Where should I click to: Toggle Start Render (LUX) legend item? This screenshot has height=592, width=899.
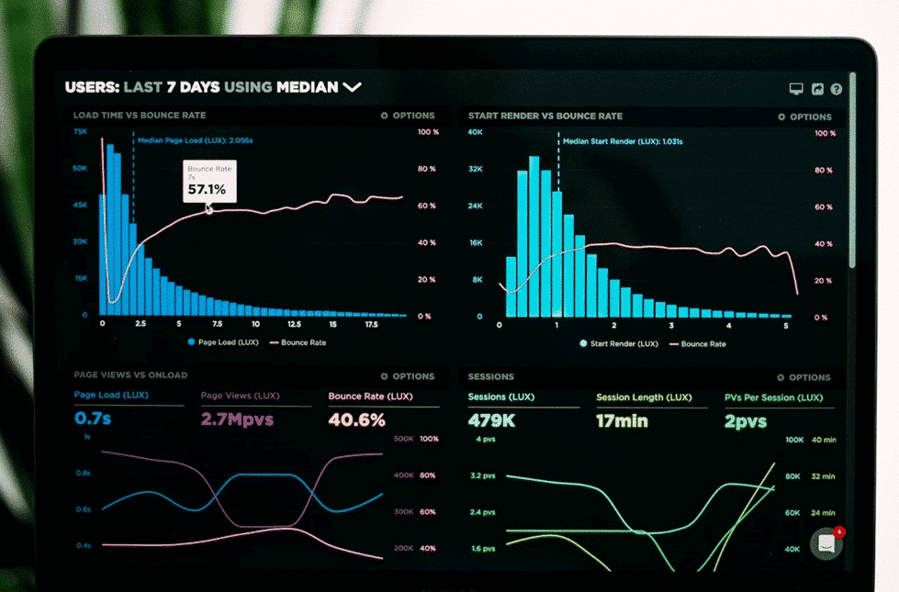[619, 343]
